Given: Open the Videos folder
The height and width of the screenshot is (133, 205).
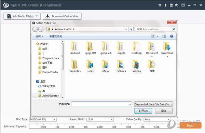Looking at the screenshot, I should (x=137, y=66).
